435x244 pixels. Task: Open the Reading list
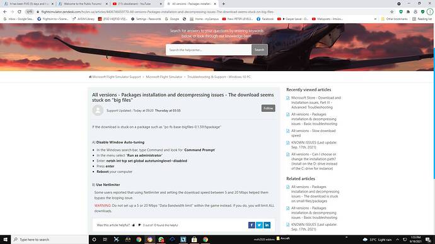pos(422,19)
